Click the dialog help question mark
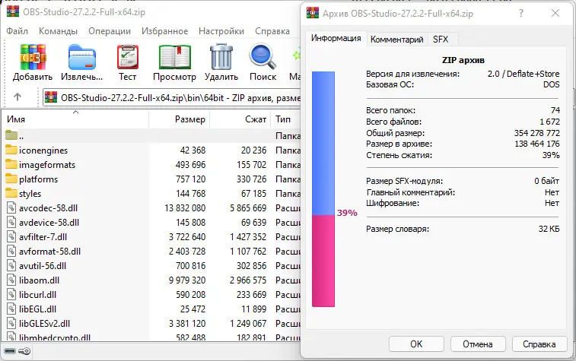Screen dimensions: 576x361 click(521, 13)
